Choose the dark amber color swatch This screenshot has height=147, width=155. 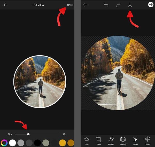(x=71, y=143)
